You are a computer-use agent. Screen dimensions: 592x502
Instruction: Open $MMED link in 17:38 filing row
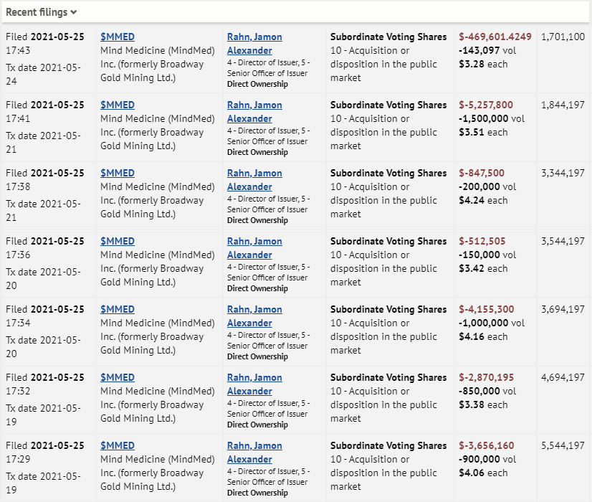(118, 173)
